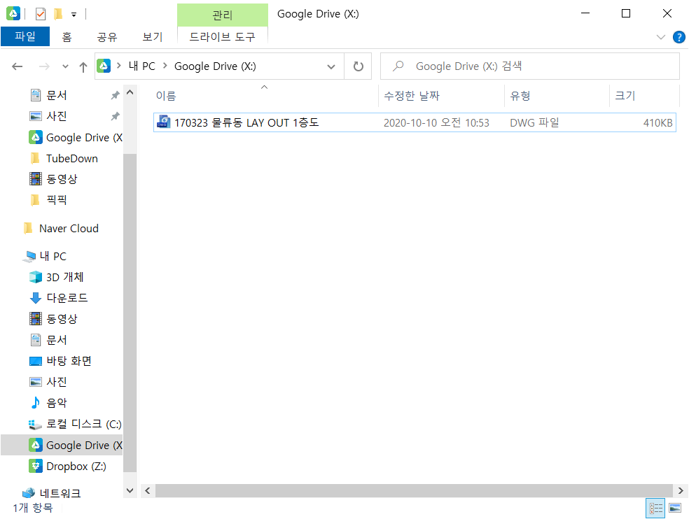Expand the chevron before 내 PC breadcrumb
The height and width of the screenshot is (519, 689).
(x=118, y=66)
